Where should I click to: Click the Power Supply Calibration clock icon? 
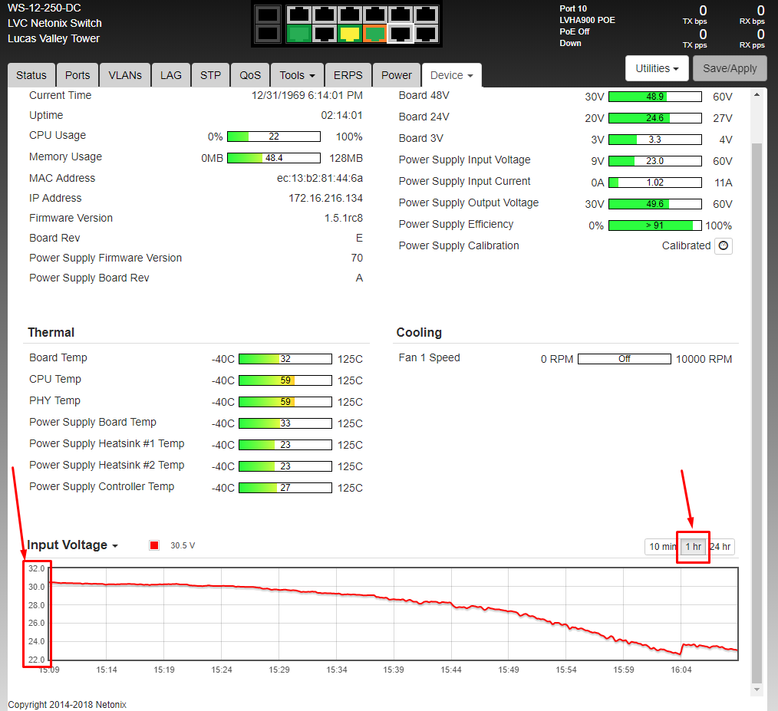point(723,246)
